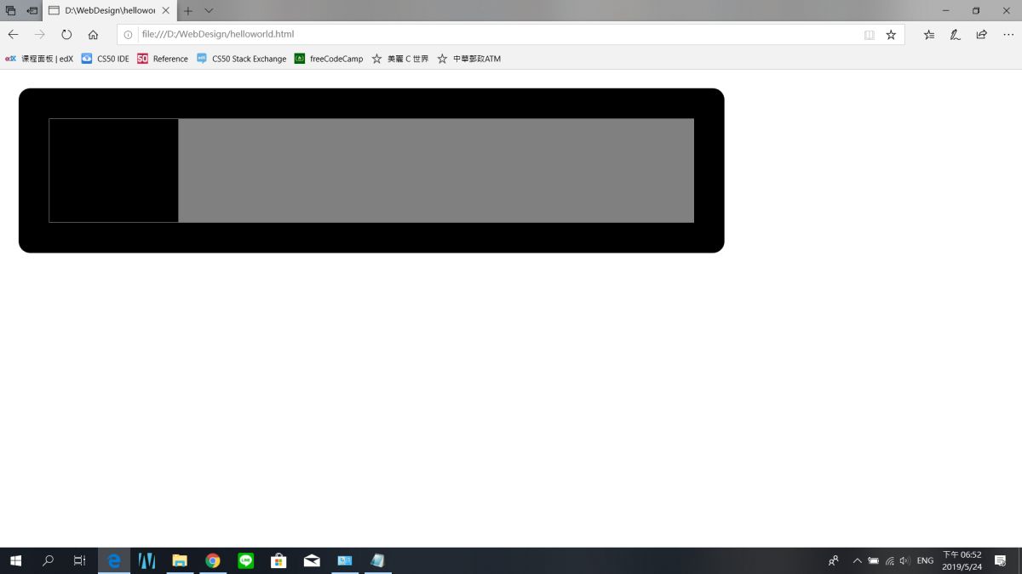Viewport: 1022px width, 574px height.
Task: Open Settings and more menu
Action: (1008, 35)
